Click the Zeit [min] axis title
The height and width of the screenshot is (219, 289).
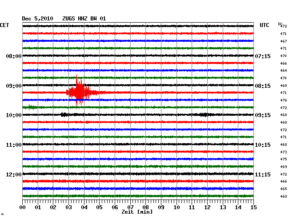click(137, 212)
